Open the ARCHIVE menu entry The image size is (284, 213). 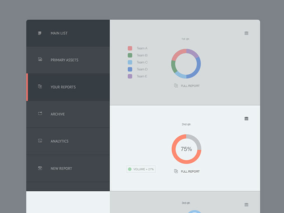68,114
